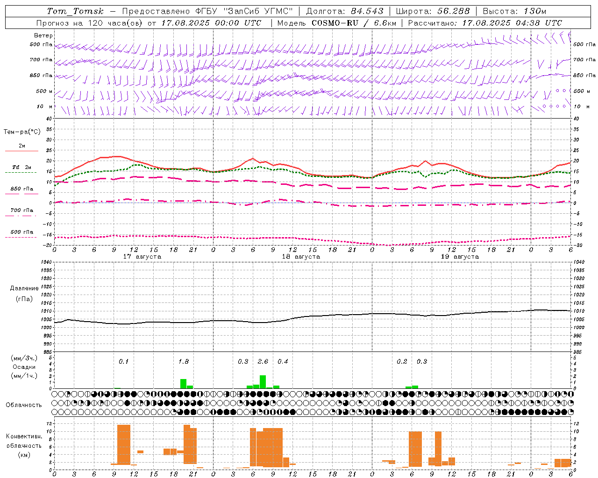This screenshot has height=478, width=598.
Task: Select the 0.1 precipitation amount value
Action: (x=123, y=362)
